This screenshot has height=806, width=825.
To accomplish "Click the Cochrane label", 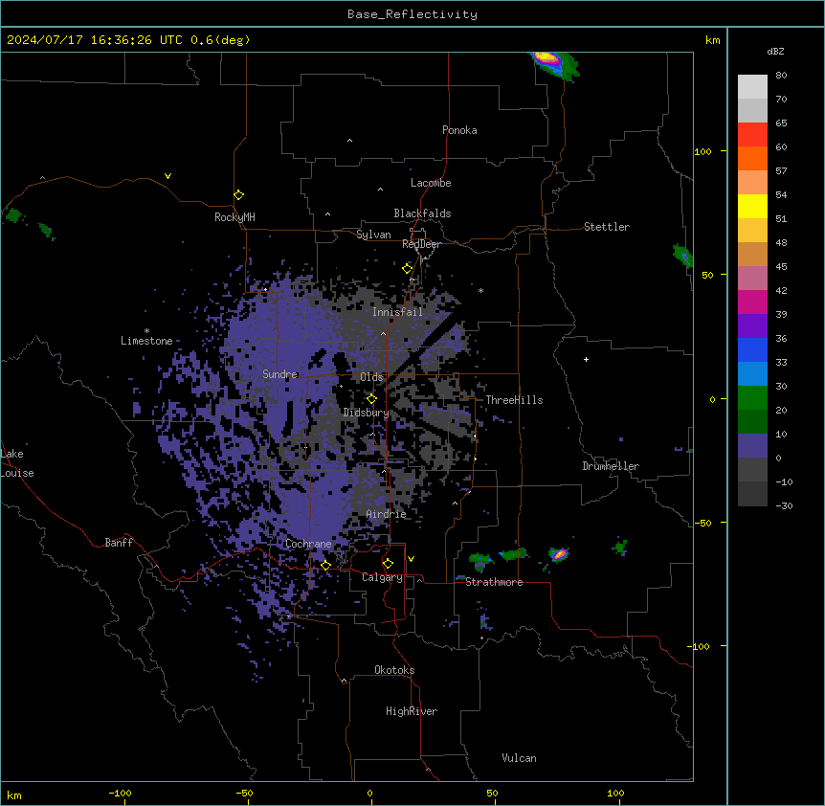I will tap(308, 544).
